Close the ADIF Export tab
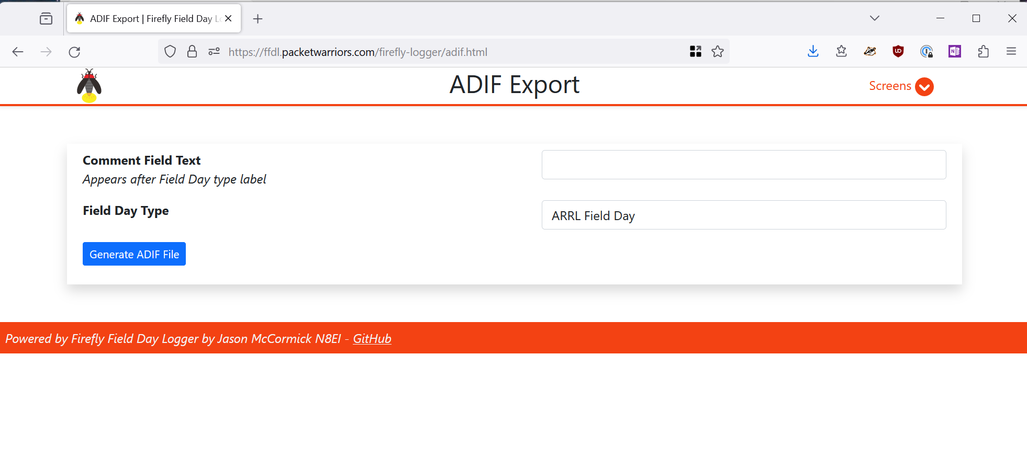 [x=228, y=18]
